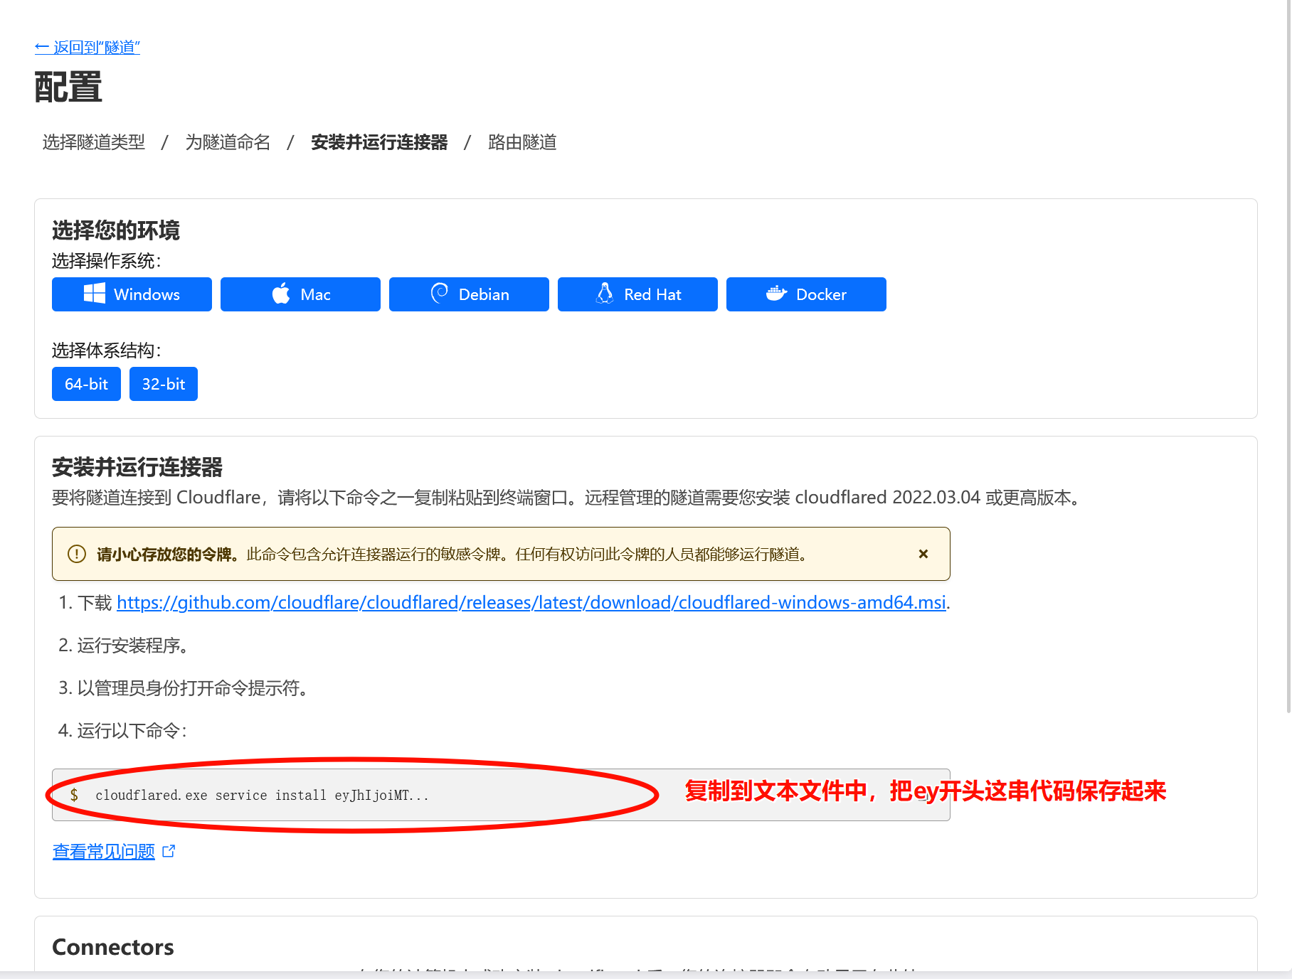Click the 选择隧道类型 breadcrumb step
This screenshot has height=979, width=1292.
pos(94,142)
